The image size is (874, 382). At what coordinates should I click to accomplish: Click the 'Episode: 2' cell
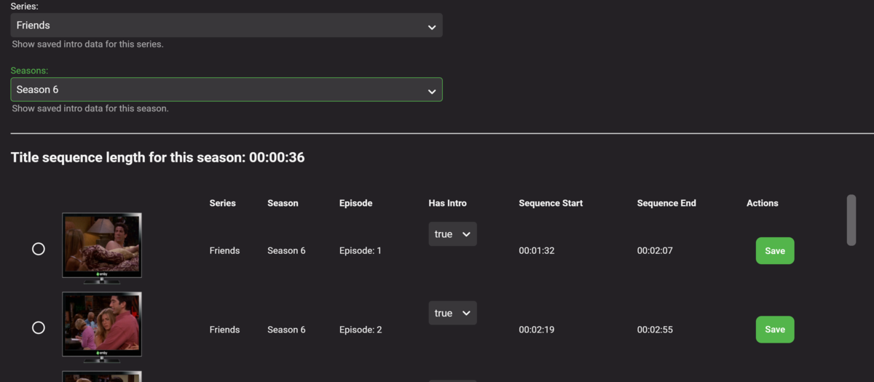361,330
